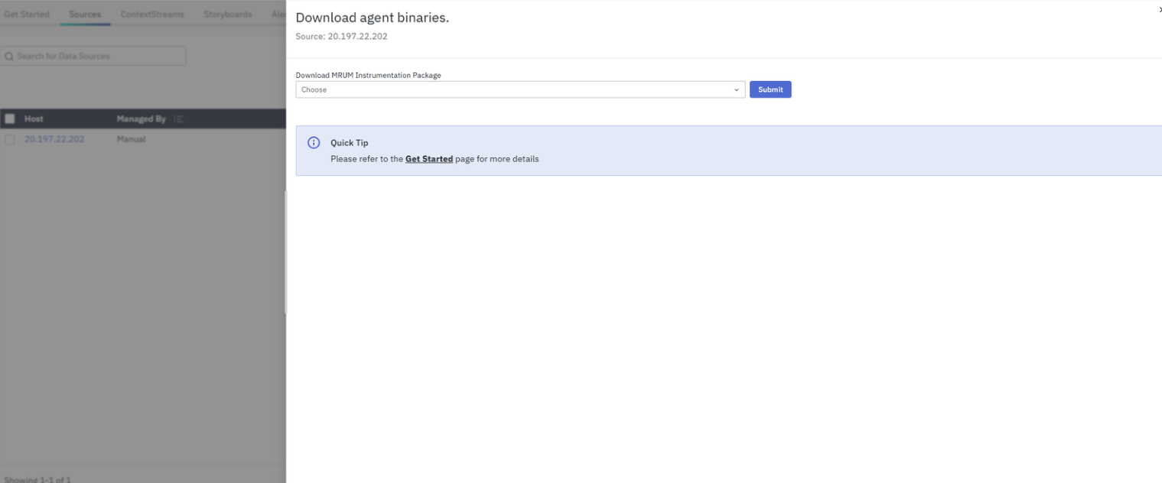This screenshot has height=483, width=1162.
Task: Open the 20.197.22.202 host link
Action: point(54,140)
